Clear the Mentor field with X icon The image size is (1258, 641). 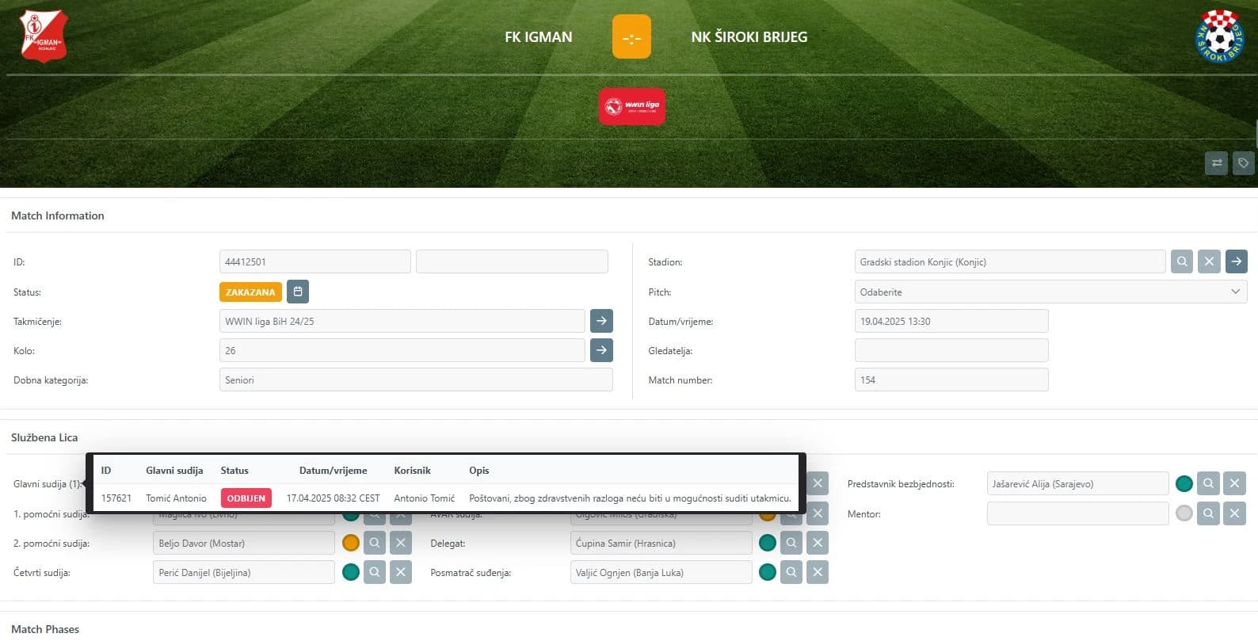(1234, 513)
